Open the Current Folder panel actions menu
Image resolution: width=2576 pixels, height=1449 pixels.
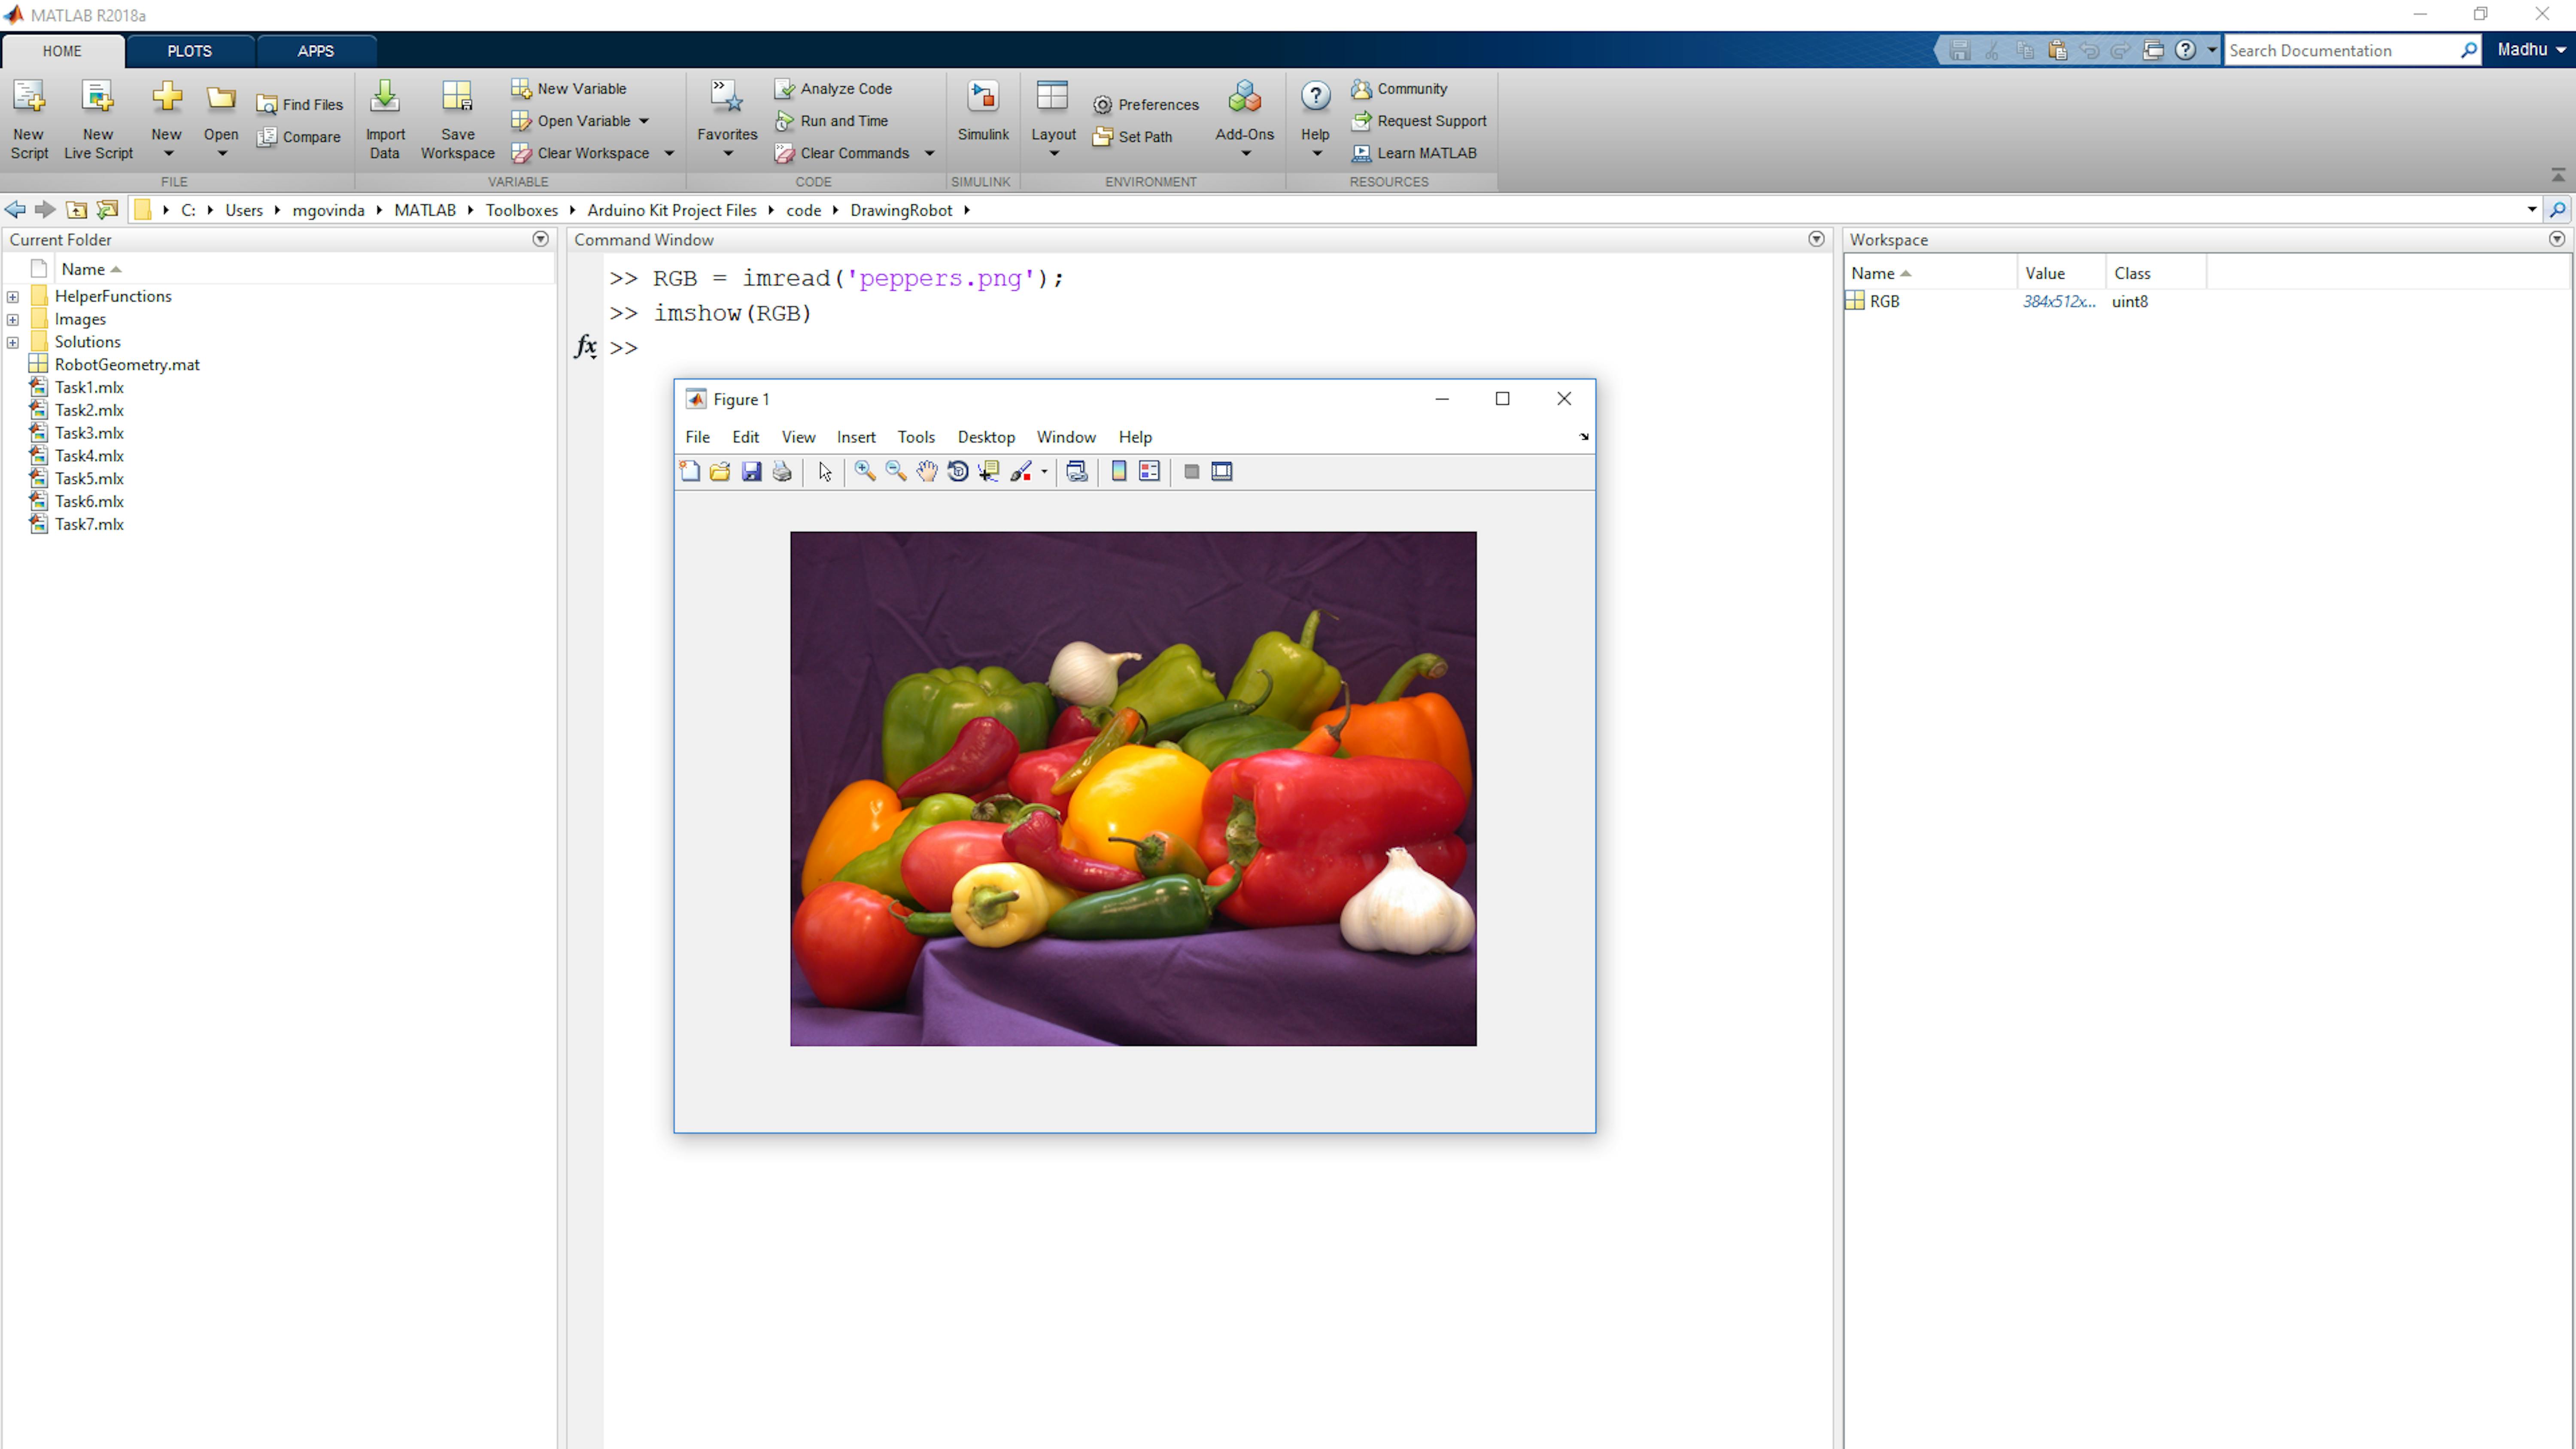[x=541, y=239]
